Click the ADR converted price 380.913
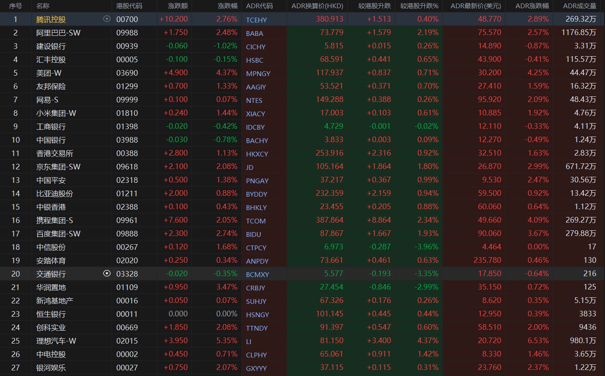This screenshot has height=376, width=605. click(330, 19)
